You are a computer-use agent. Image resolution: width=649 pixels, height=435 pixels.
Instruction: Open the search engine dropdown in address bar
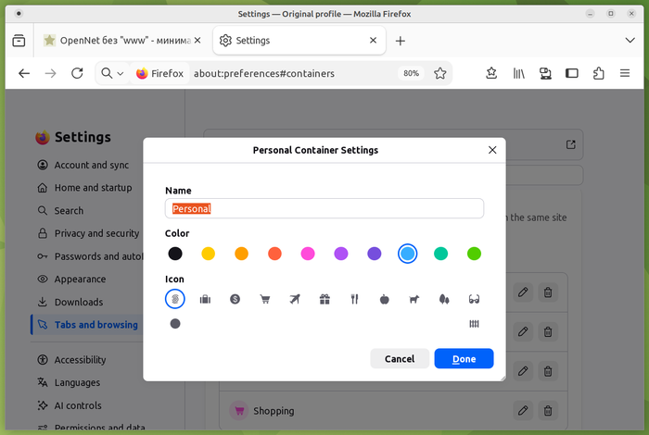pos(112,73)
